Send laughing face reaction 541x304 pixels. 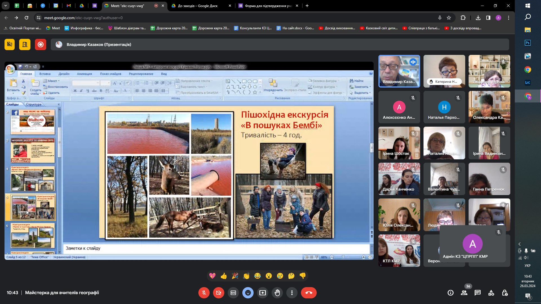pos(258,276)
